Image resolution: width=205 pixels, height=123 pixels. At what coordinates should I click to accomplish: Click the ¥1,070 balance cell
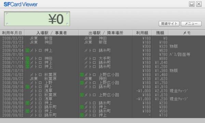click(x=161, y=95)
